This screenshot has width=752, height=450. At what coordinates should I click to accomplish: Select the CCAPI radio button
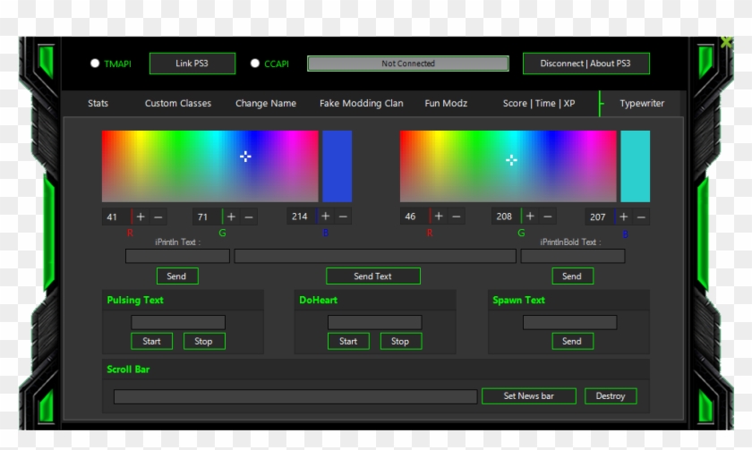[255, 64]
